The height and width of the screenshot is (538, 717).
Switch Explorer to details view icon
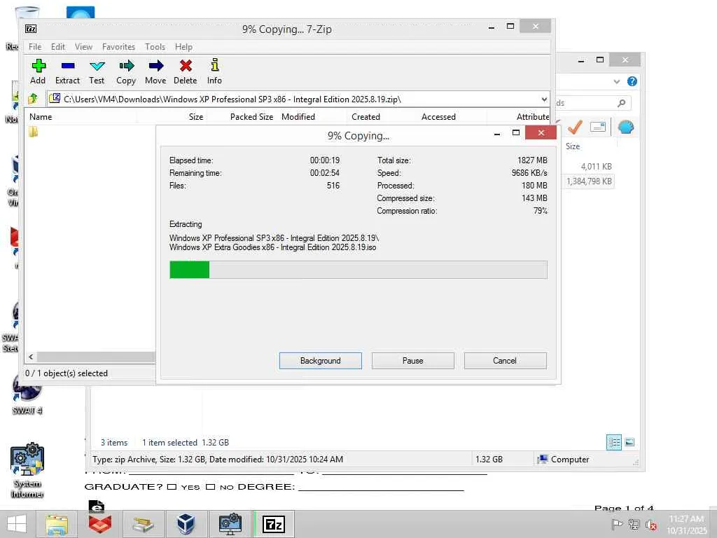pos(614,443)
